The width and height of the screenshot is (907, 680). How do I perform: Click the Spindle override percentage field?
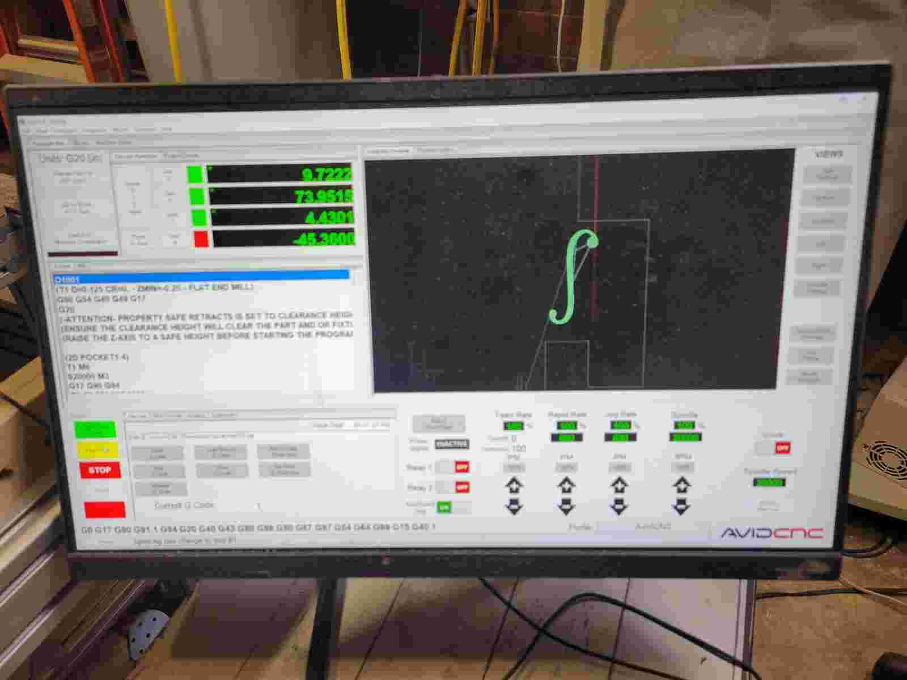point(684,425)
